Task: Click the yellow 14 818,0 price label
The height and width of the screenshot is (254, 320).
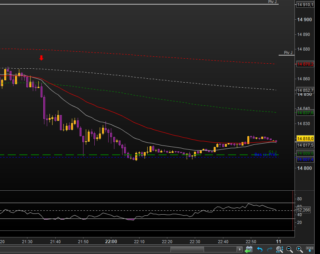Action: coord(305,139)
